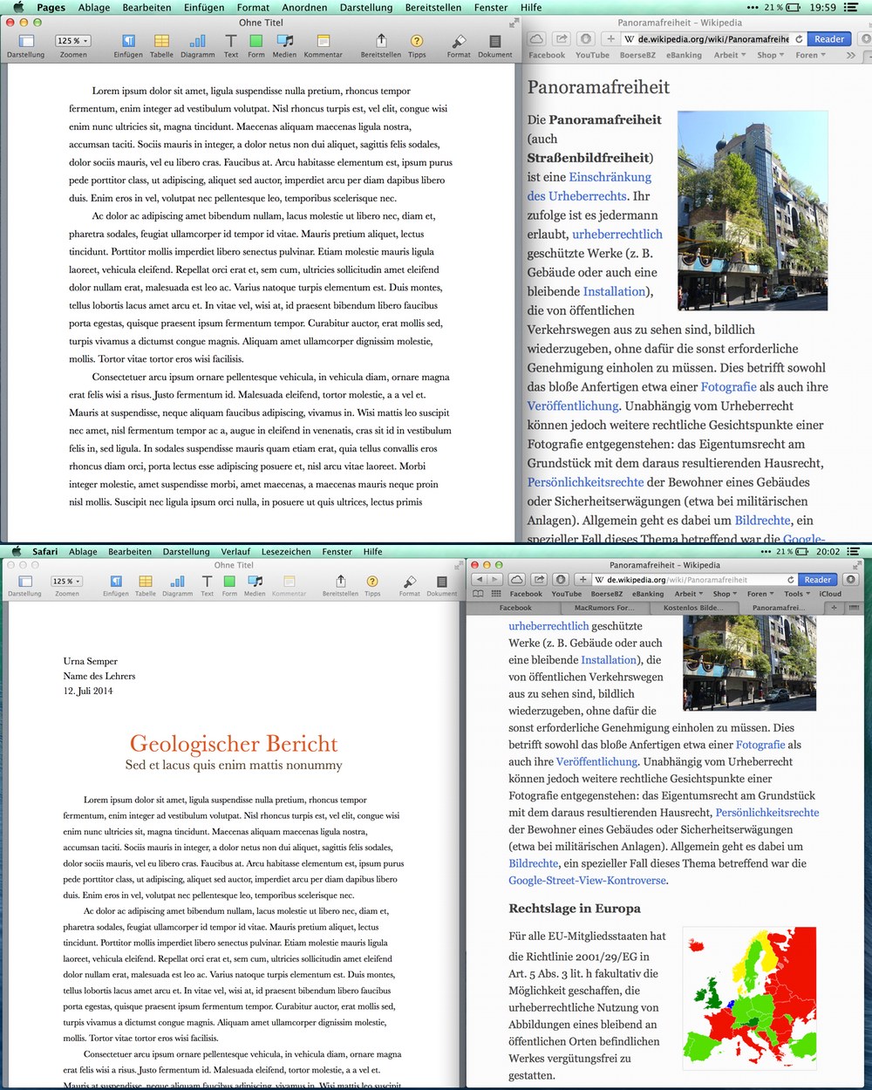Open the Fotografie link in the 19:59 Wikipedia article

pyautogui.click(x=728, y=386)
